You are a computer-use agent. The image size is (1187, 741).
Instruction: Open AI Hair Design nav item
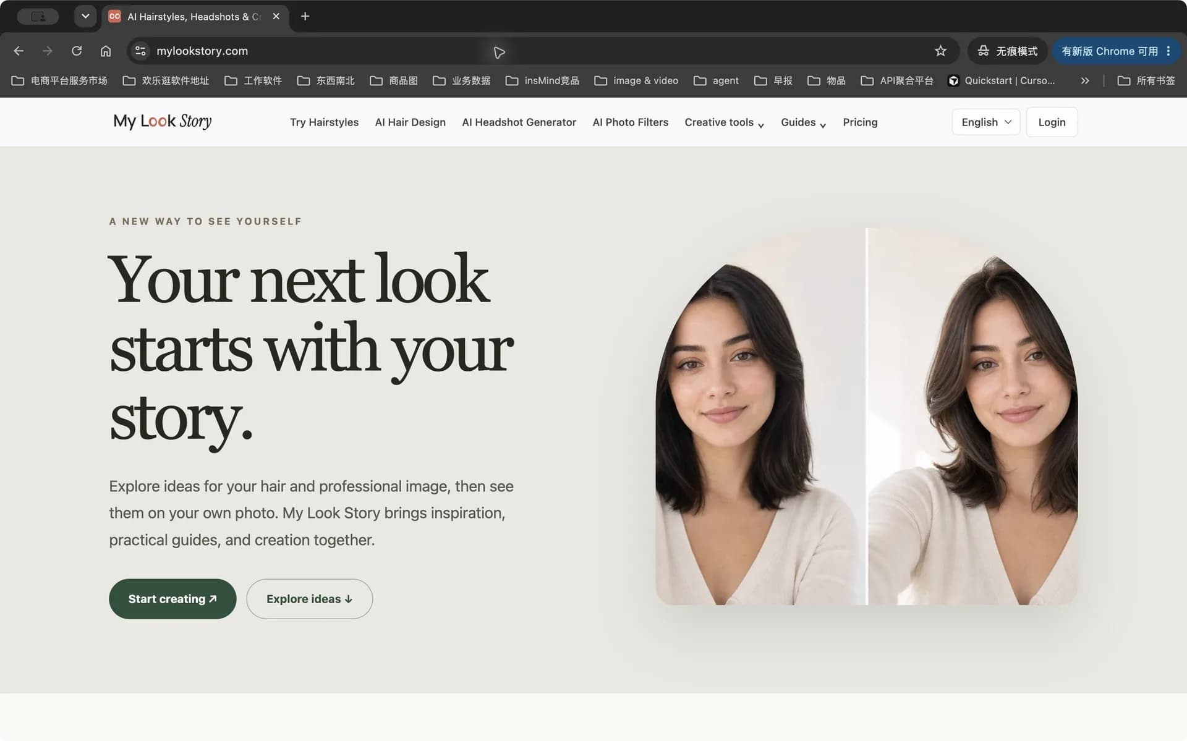coord(410,122)
